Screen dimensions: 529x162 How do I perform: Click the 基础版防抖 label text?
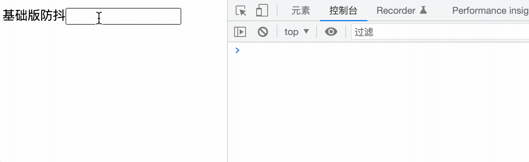point(34,16)
